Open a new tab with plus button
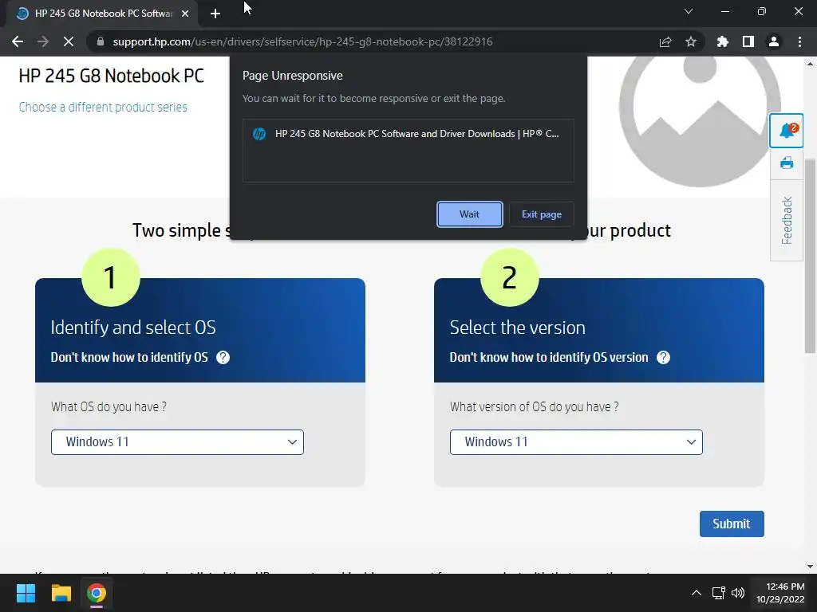 [x=215, y=14]
